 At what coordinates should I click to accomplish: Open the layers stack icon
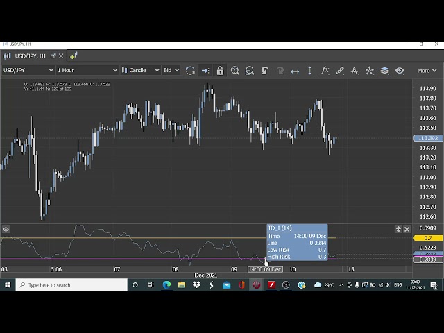point(384,70)
